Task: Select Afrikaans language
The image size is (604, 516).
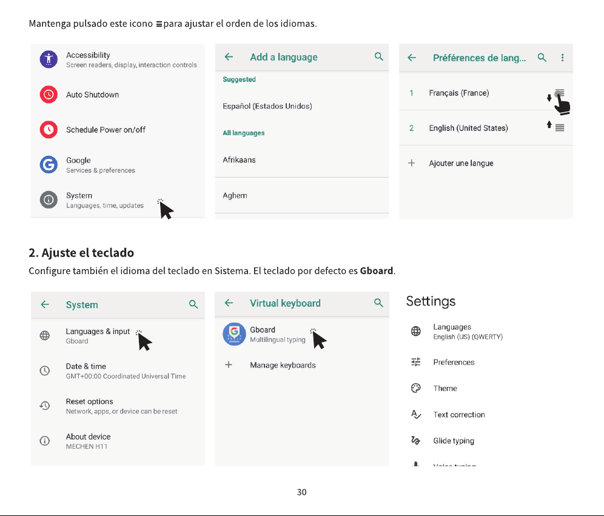Action: (302, 160)
